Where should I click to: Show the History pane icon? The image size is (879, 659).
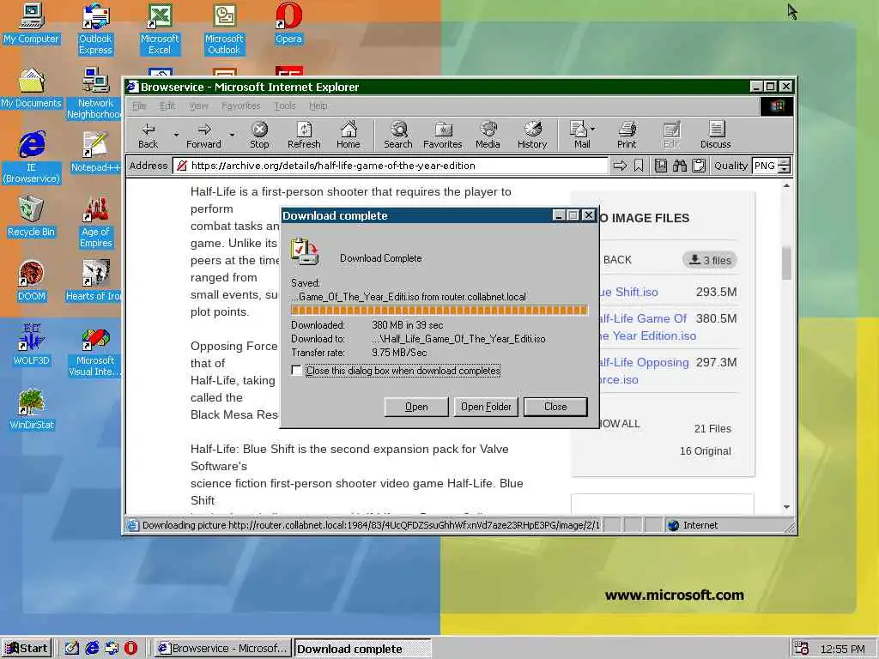[532, 136]
